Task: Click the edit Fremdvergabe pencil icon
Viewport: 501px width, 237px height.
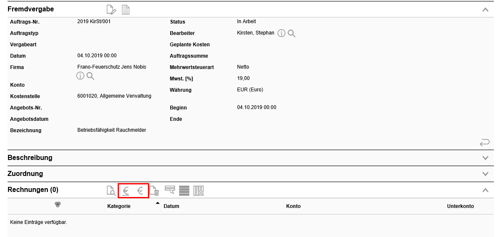Action: point(111,9)
